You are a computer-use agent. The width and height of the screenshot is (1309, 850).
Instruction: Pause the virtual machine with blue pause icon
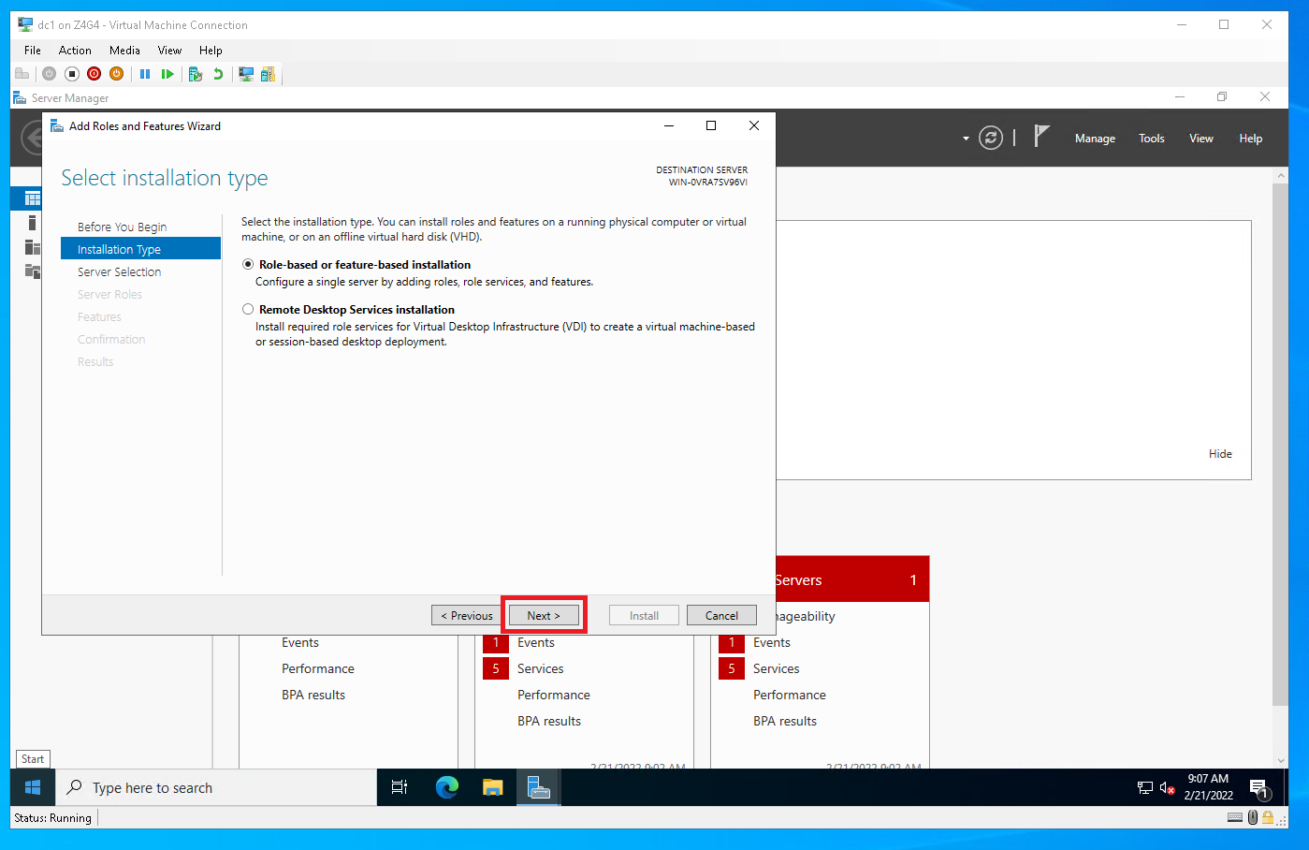(x=145, y=74)
